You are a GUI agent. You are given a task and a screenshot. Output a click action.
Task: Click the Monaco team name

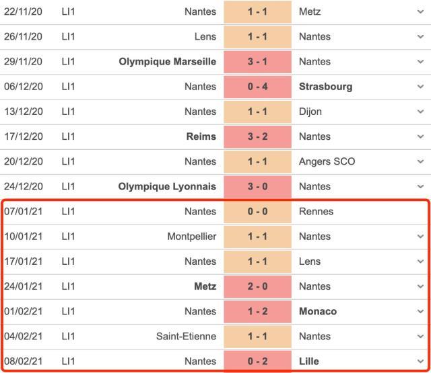318,311
